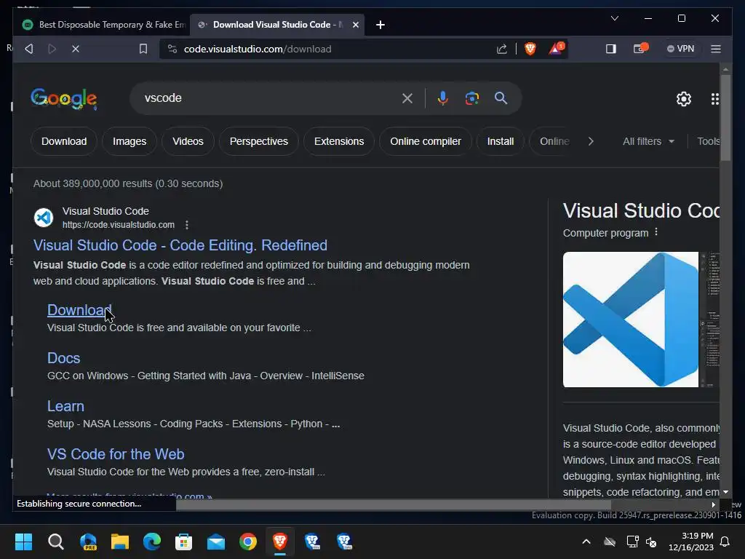Screen dimensions: 745x559
Task: Click the share page icon
Action: pos(502,49)
